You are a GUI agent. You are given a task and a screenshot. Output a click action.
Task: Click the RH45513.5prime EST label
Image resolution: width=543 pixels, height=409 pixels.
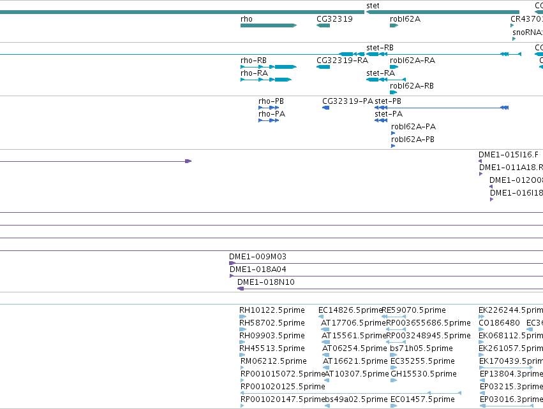point(272,348)
